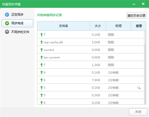
Task: Click the green checkmark icon for 同步完成
Action: tap(7, 23)
